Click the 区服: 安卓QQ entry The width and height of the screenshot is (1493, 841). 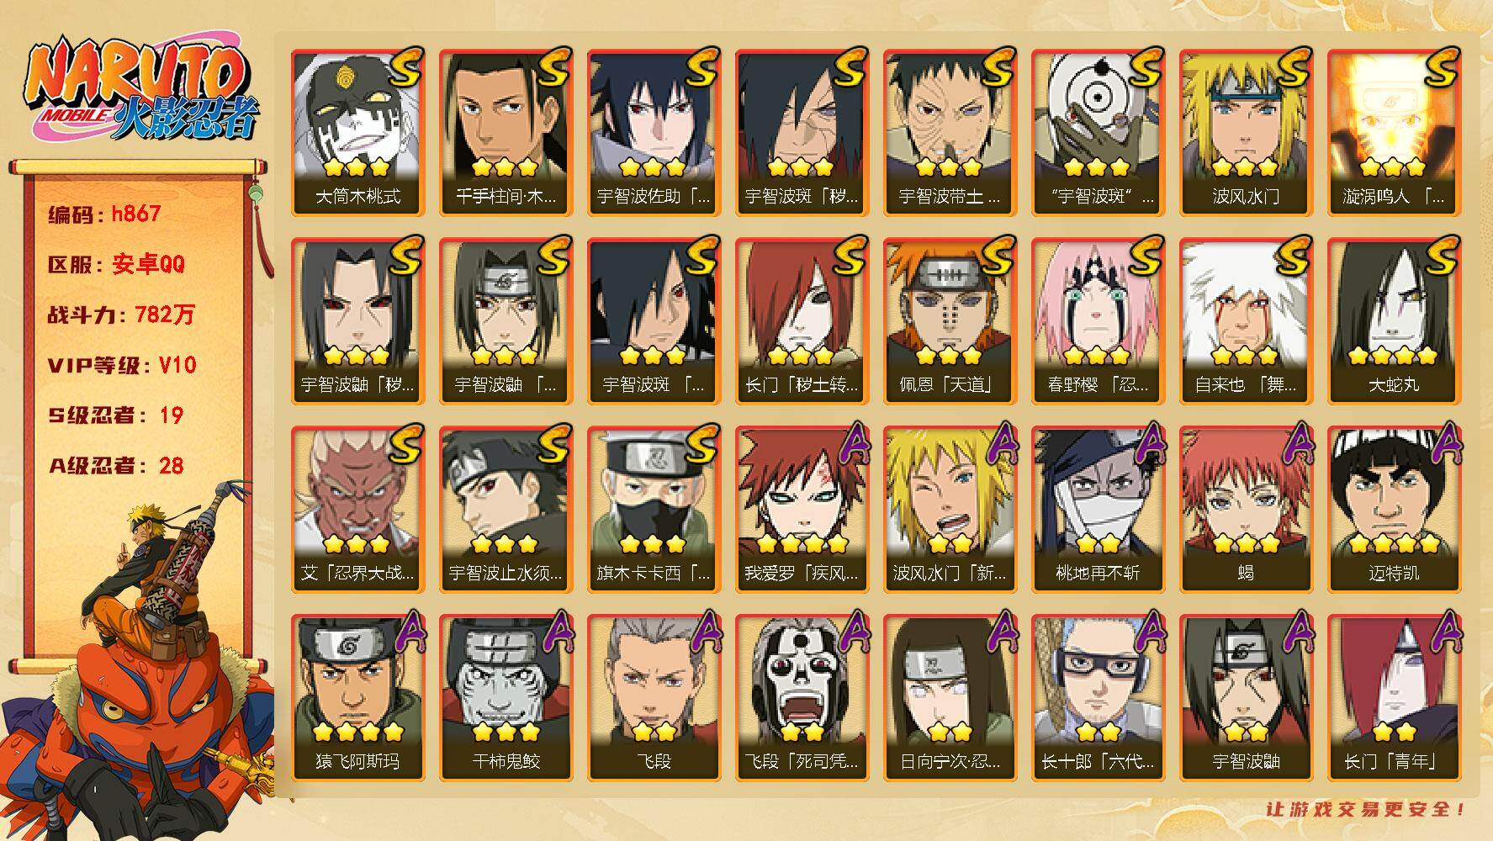click(x=116, y=264)
